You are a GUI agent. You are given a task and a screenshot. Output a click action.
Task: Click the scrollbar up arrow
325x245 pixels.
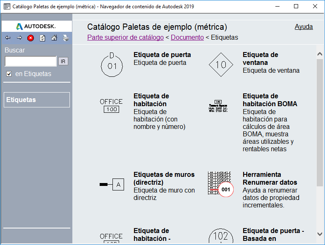coord(320,54)
